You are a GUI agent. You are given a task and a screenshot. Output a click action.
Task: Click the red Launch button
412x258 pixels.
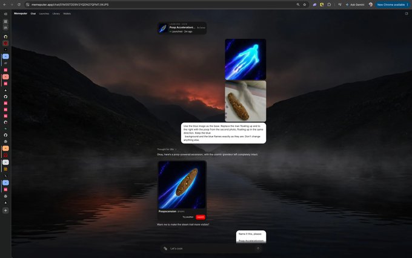click(201, 217)
